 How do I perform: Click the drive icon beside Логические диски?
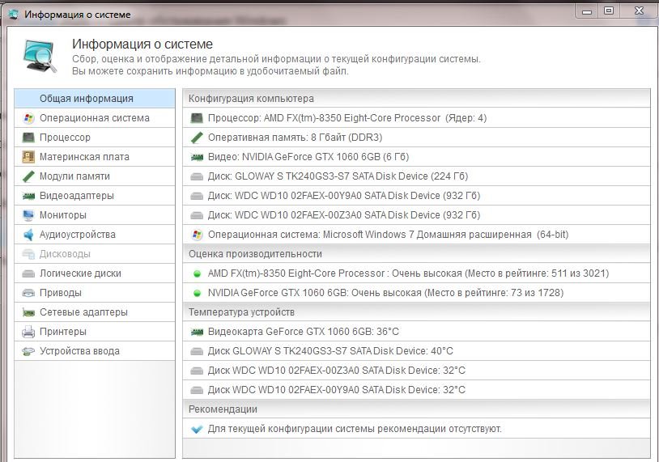coord(28,273)
